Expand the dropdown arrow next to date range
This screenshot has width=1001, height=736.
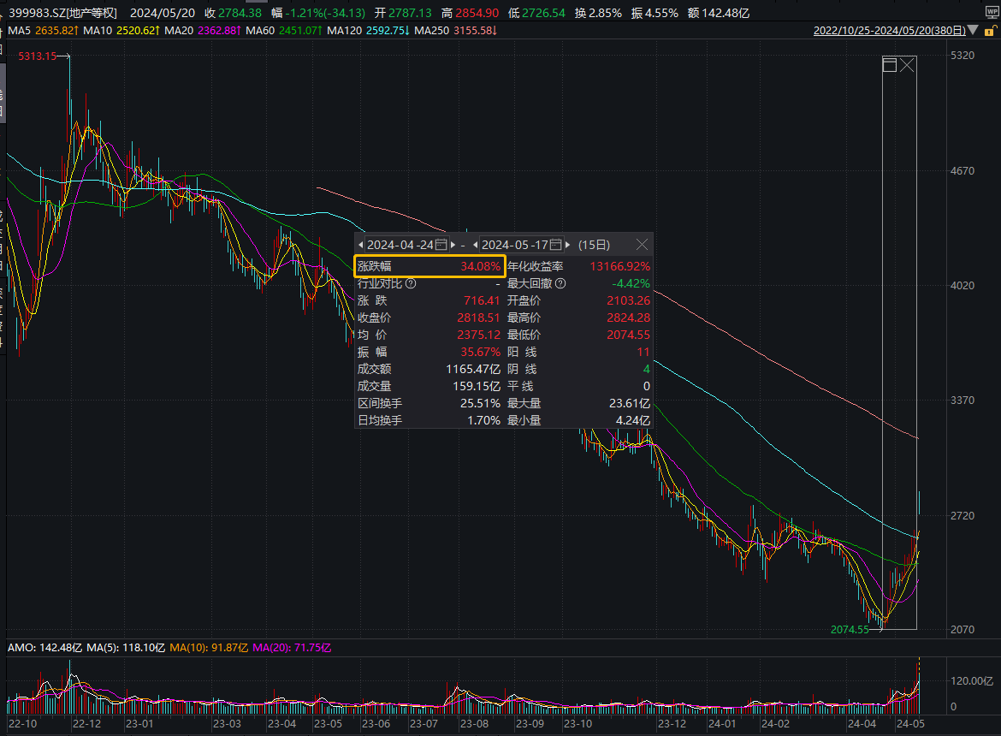click(974, 31)
